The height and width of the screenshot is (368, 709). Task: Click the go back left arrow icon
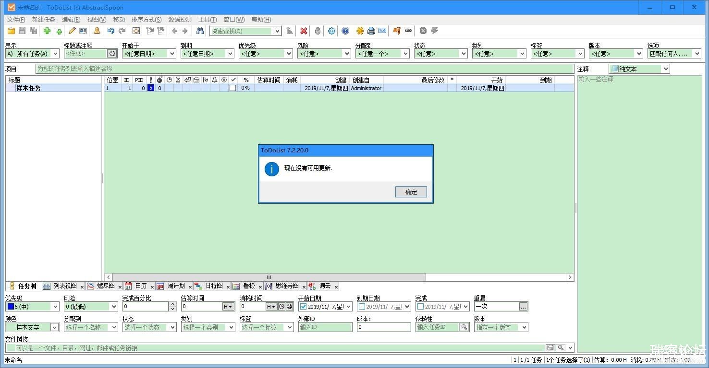[x=174, y=31]
